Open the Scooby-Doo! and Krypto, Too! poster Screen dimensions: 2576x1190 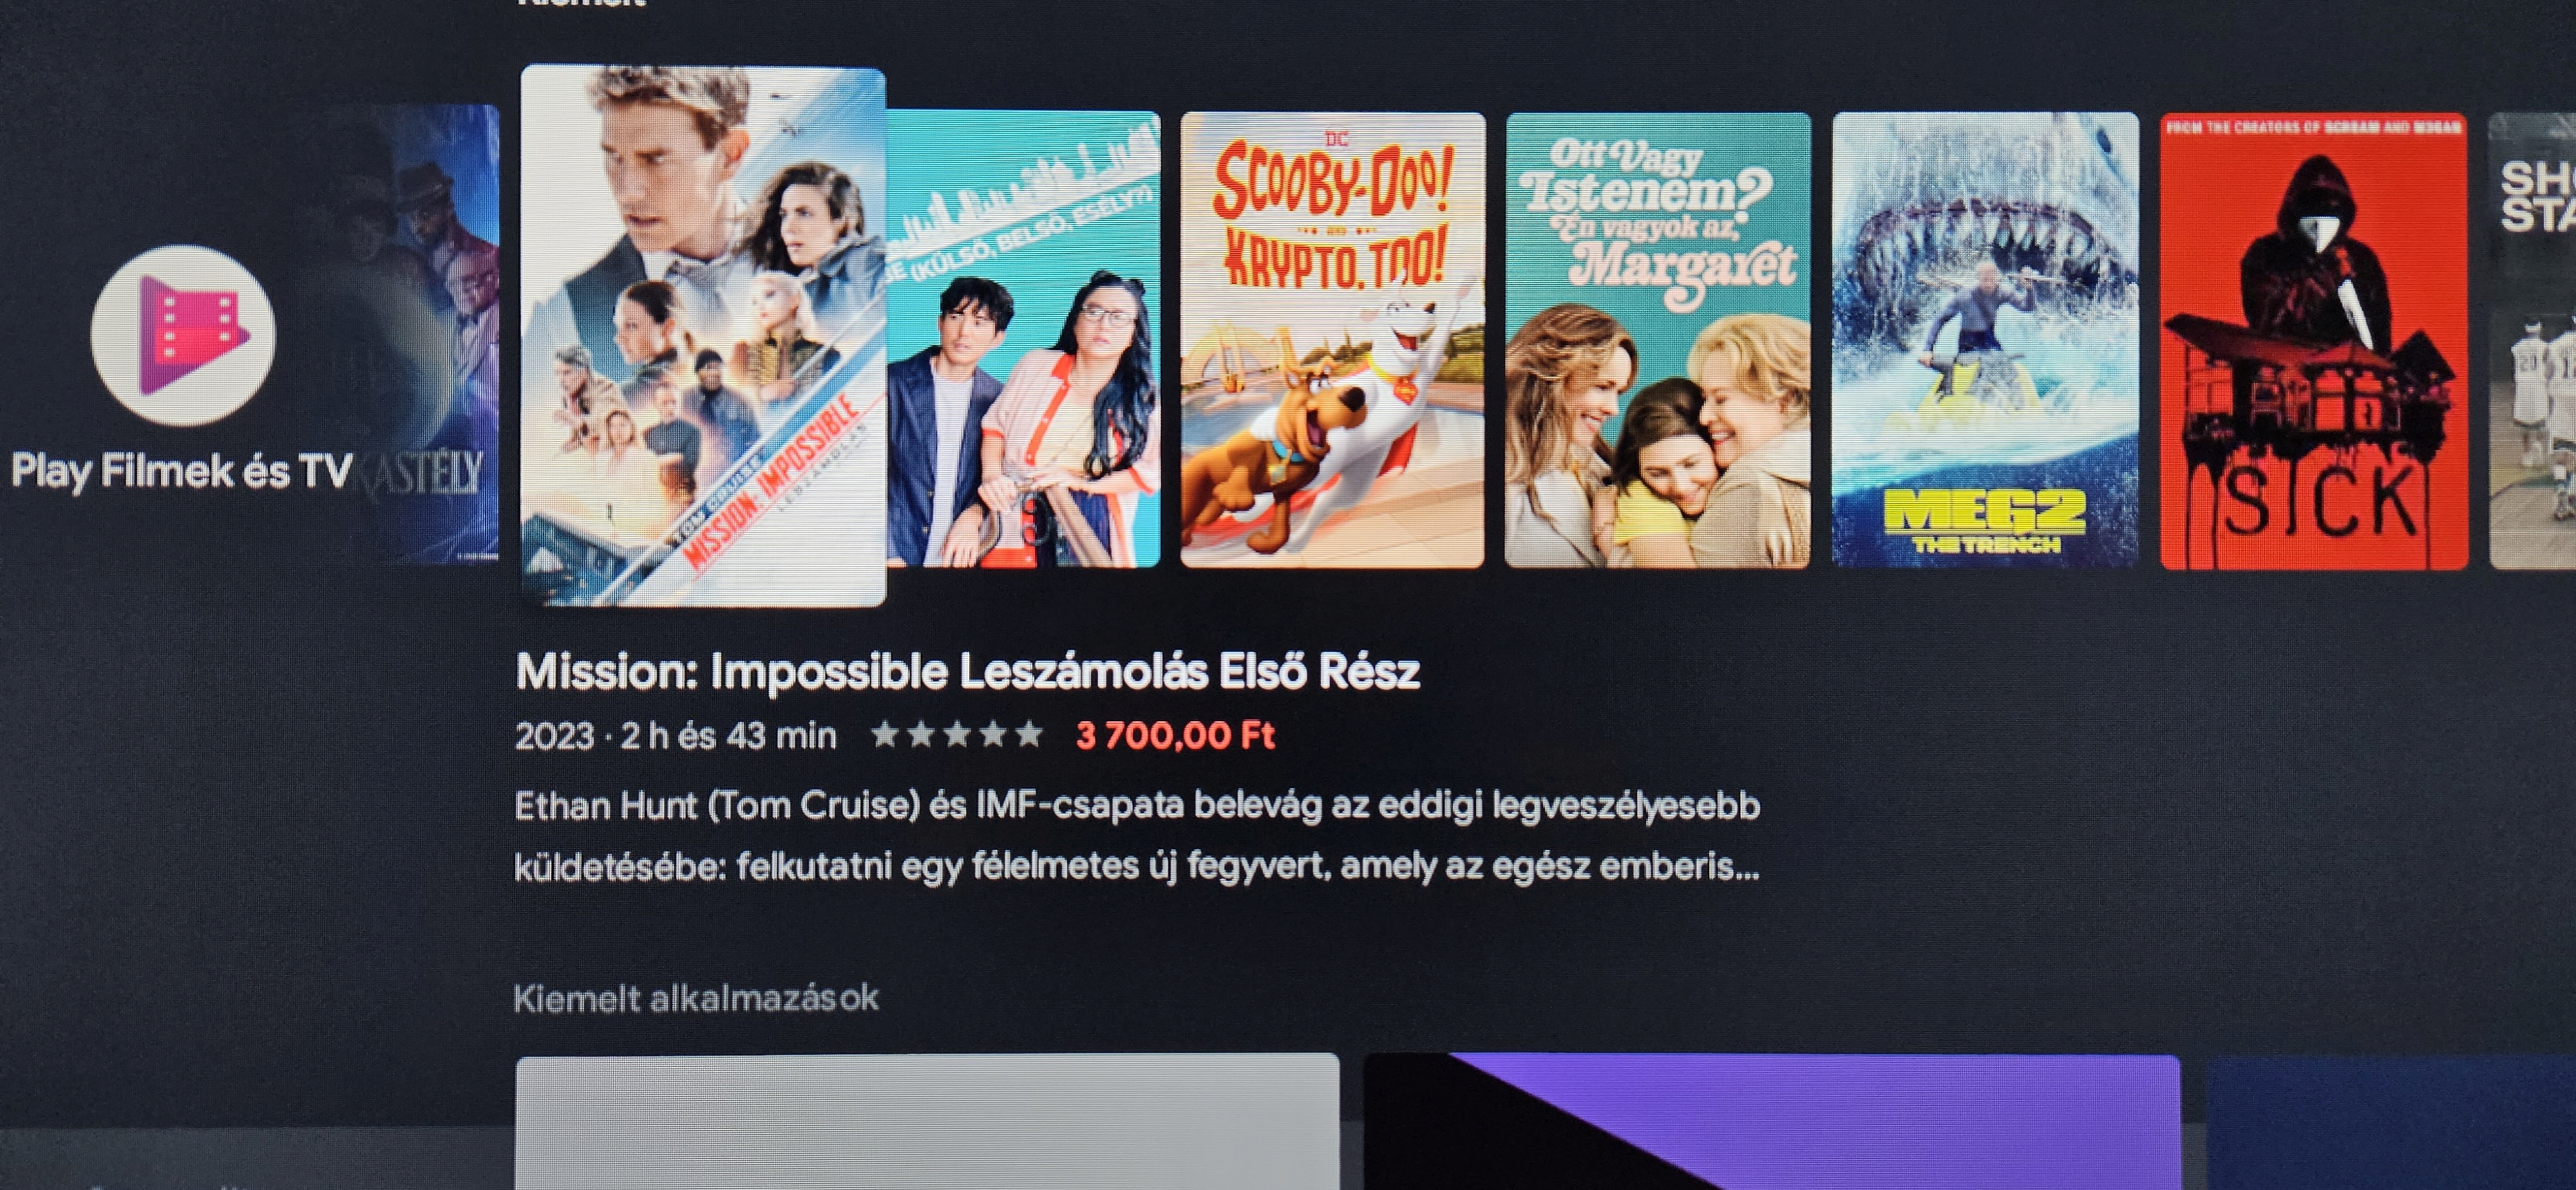[1332, 340]
